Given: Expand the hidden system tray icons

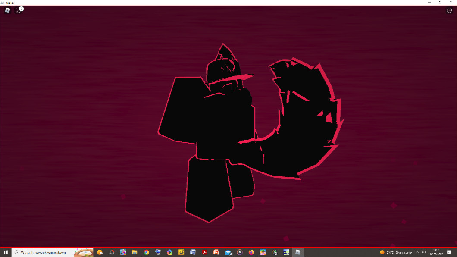Looking at the screenshot, I should [x=417, y=252].
